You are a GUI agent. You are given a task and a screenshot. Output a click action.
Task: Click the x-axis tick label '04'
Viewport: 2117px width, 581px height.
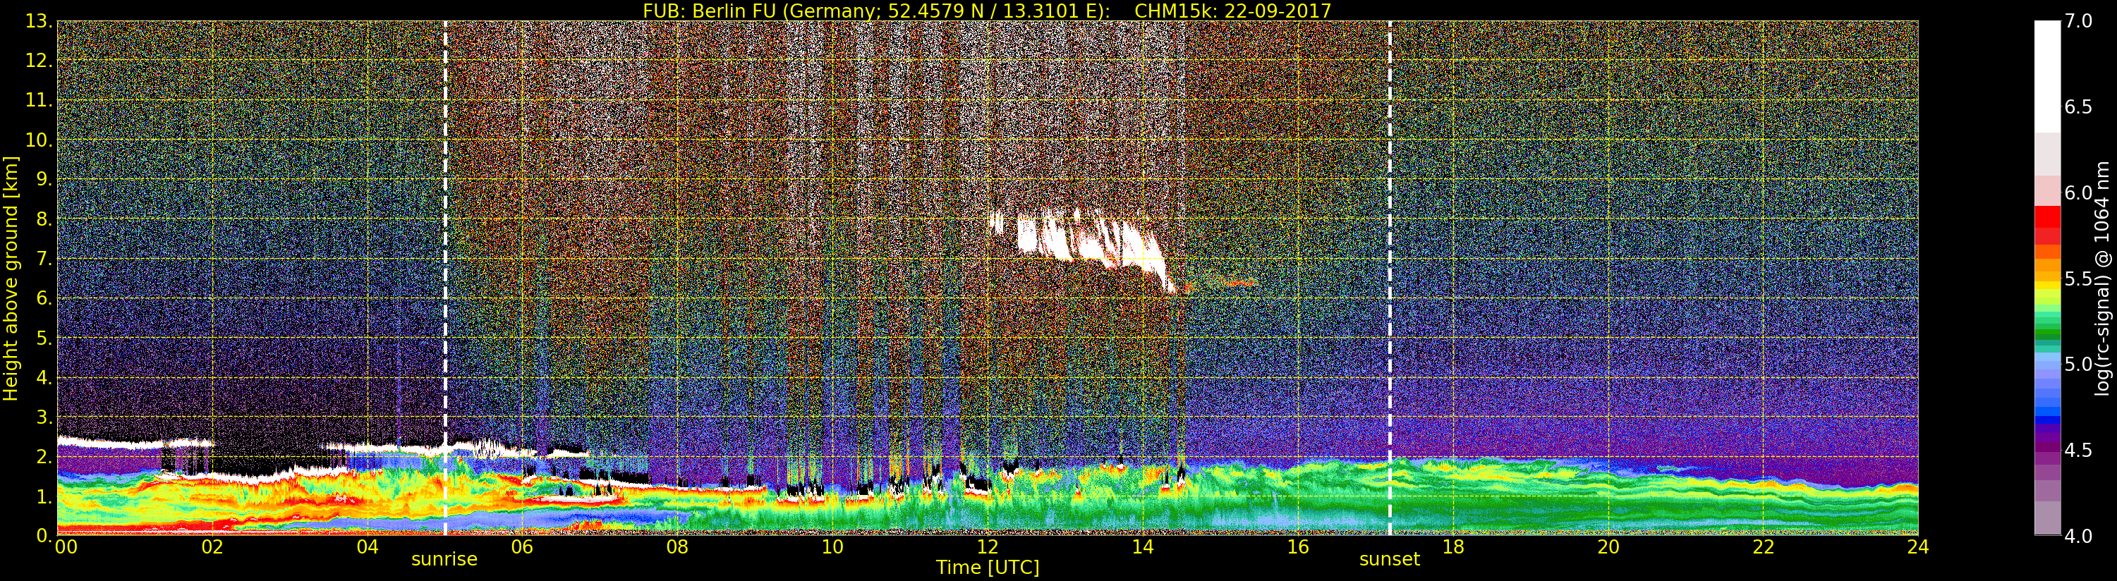tap(368, 546)
